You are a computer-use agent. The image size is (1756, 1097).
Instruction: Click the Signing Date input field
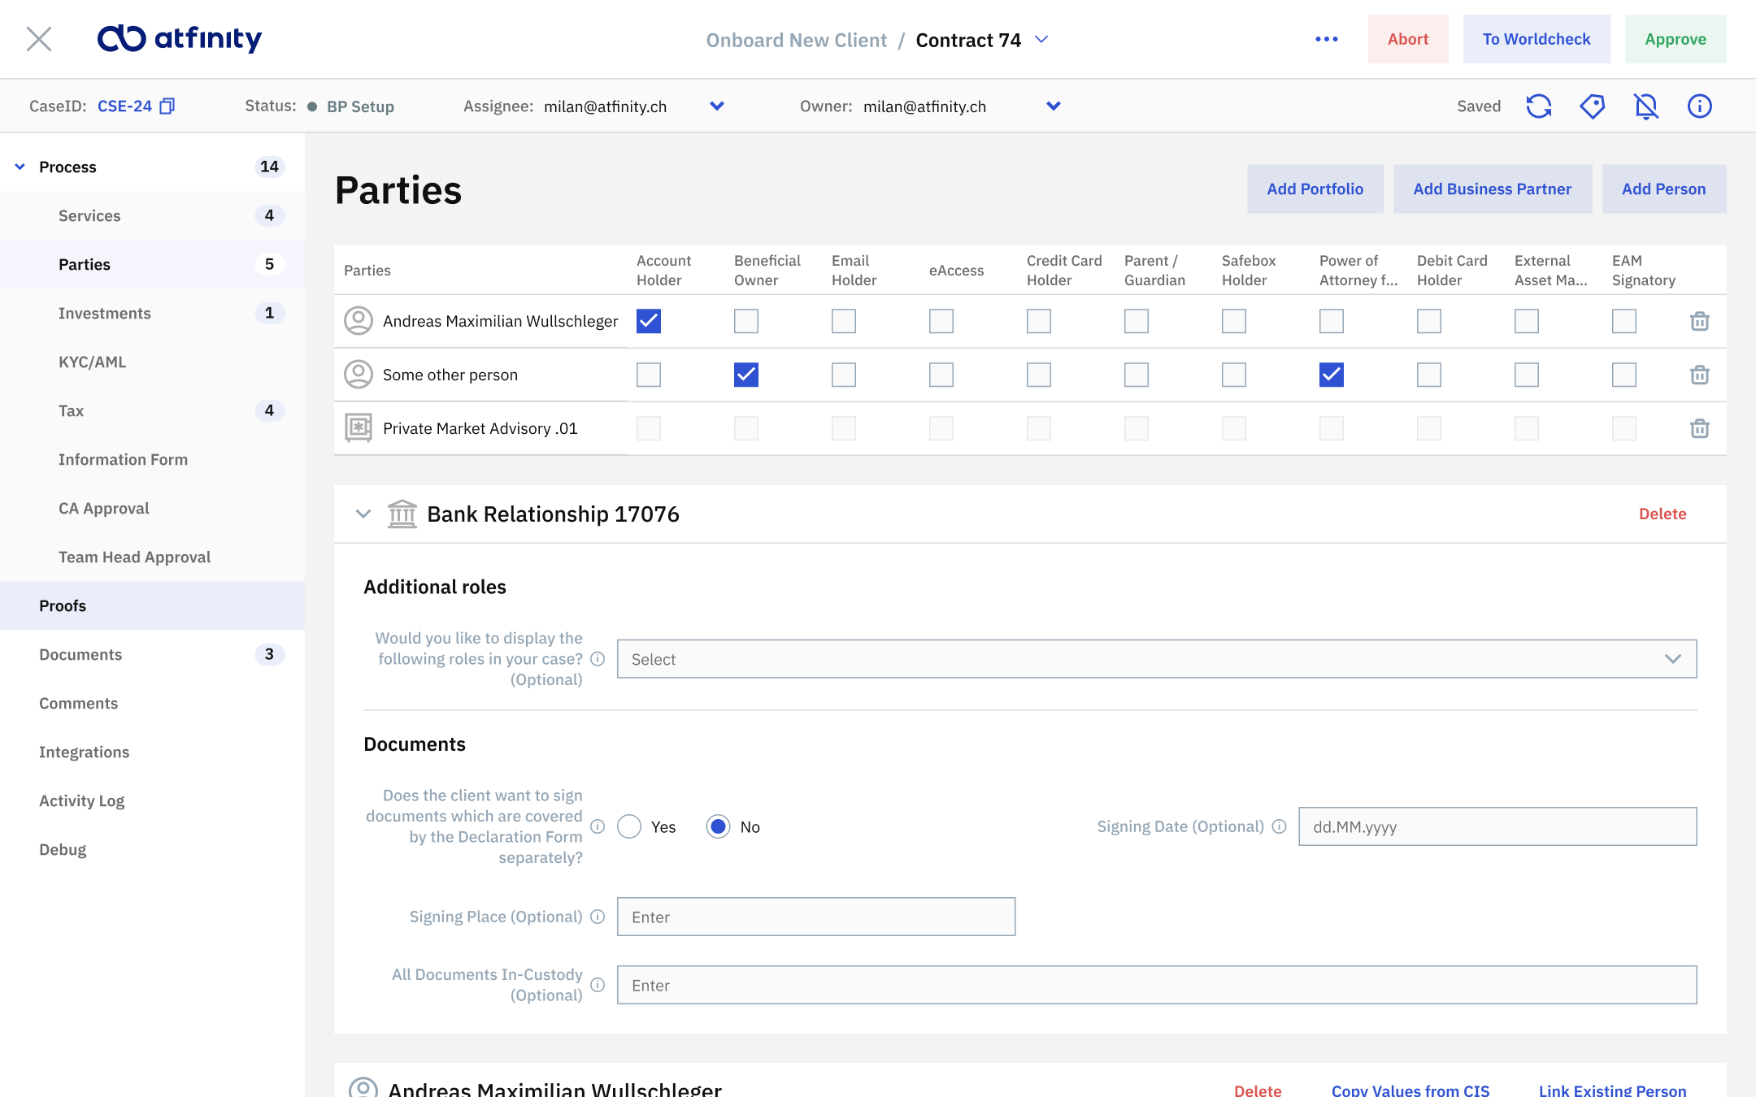pyautogui.click(x=1497, y=826)
